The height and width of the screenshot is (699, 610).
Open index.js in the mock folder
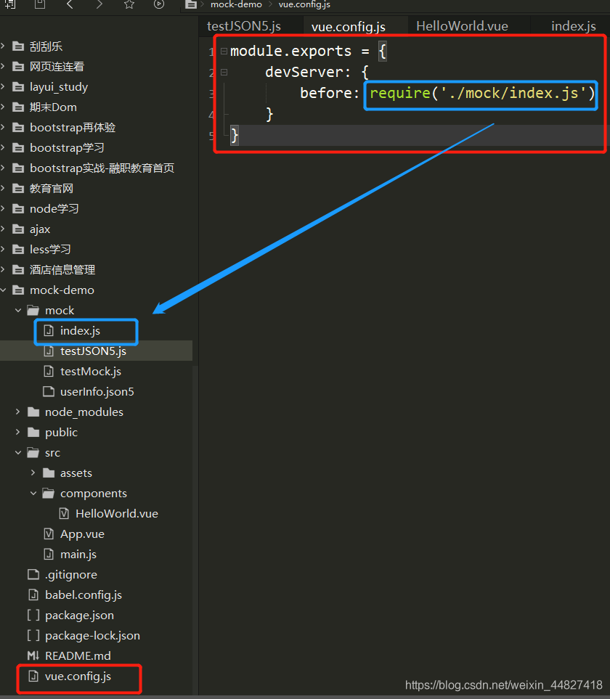click(81, 331)
